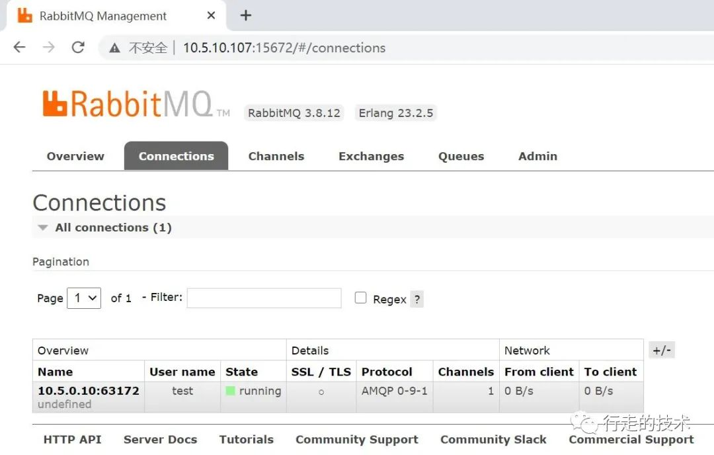714x455 pixels.
Task: Open the Queues tab
Action: [461, 156]
